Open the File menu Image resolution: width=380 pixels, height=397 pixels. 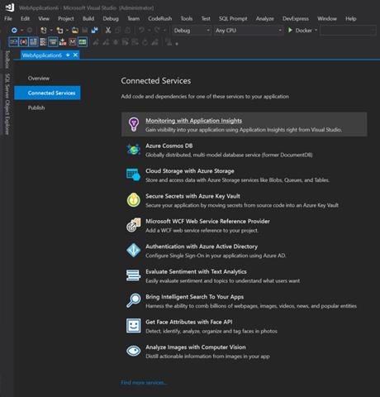pos(8,18)
